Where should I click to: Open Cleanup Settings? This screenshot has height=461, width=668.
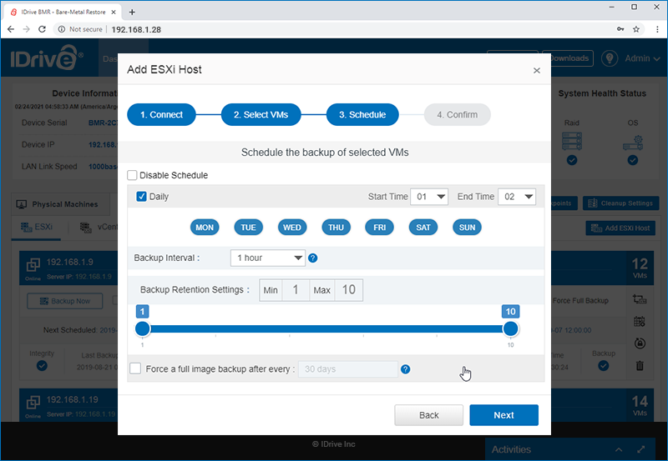[x=622, y=203]
